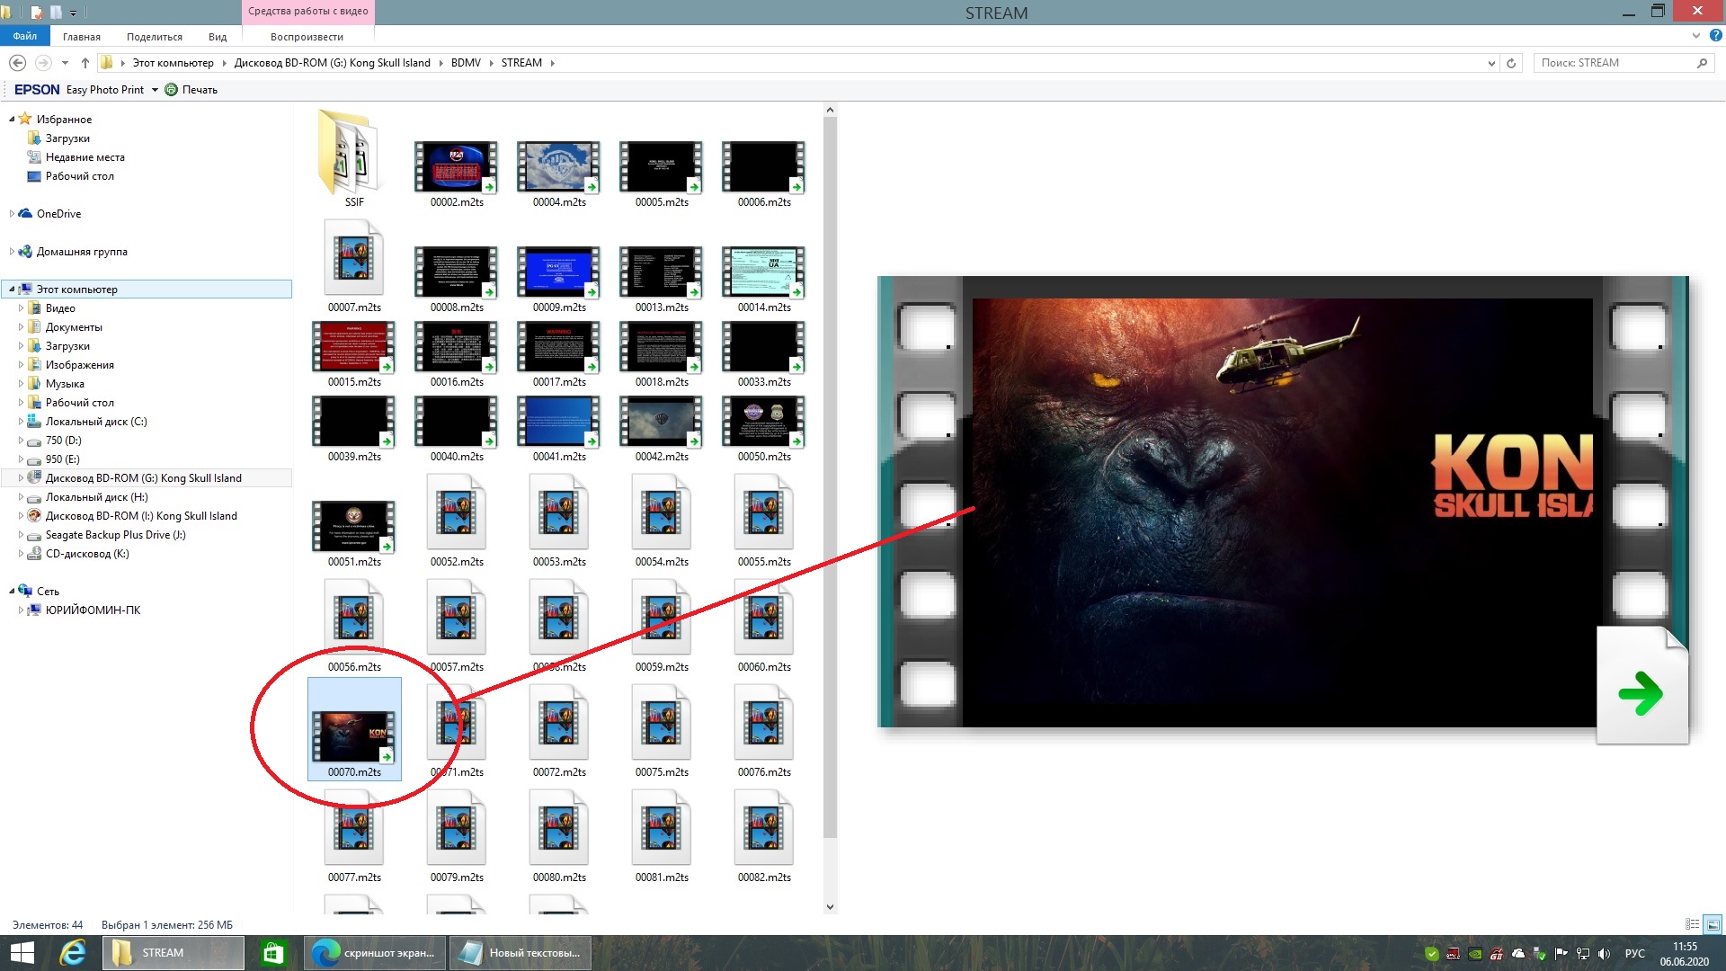Open the Windows Store taskbar icon

(x=273, y=953)
